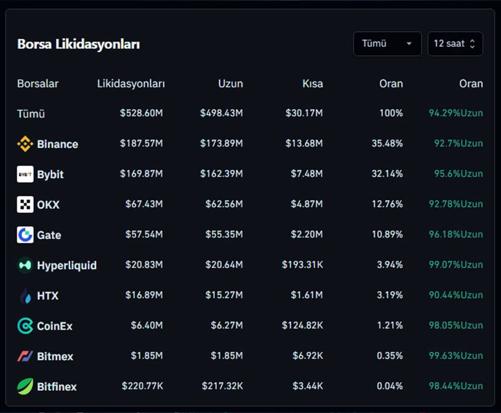Click Gate long value $55.35M
The width and height of the screenshot is (501, 413).
224,234
